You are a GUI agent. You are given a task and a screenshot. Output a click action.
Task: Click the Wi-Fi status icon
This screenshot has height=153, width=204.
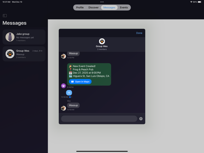pyautogui.click(x=191, y=2)
